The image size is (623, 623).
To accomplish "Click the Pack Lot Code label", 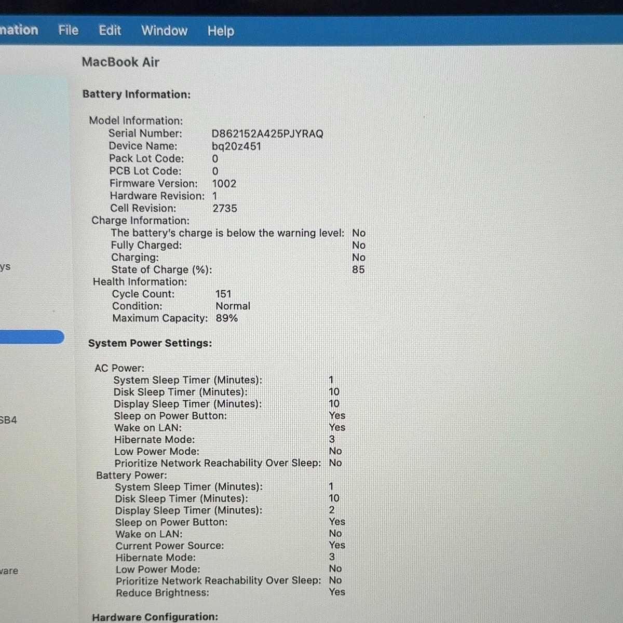I will [x=146, y=159].
